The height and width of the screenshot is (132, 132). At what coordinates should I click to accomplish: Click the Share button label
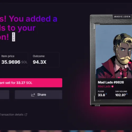tap(42, 95)
